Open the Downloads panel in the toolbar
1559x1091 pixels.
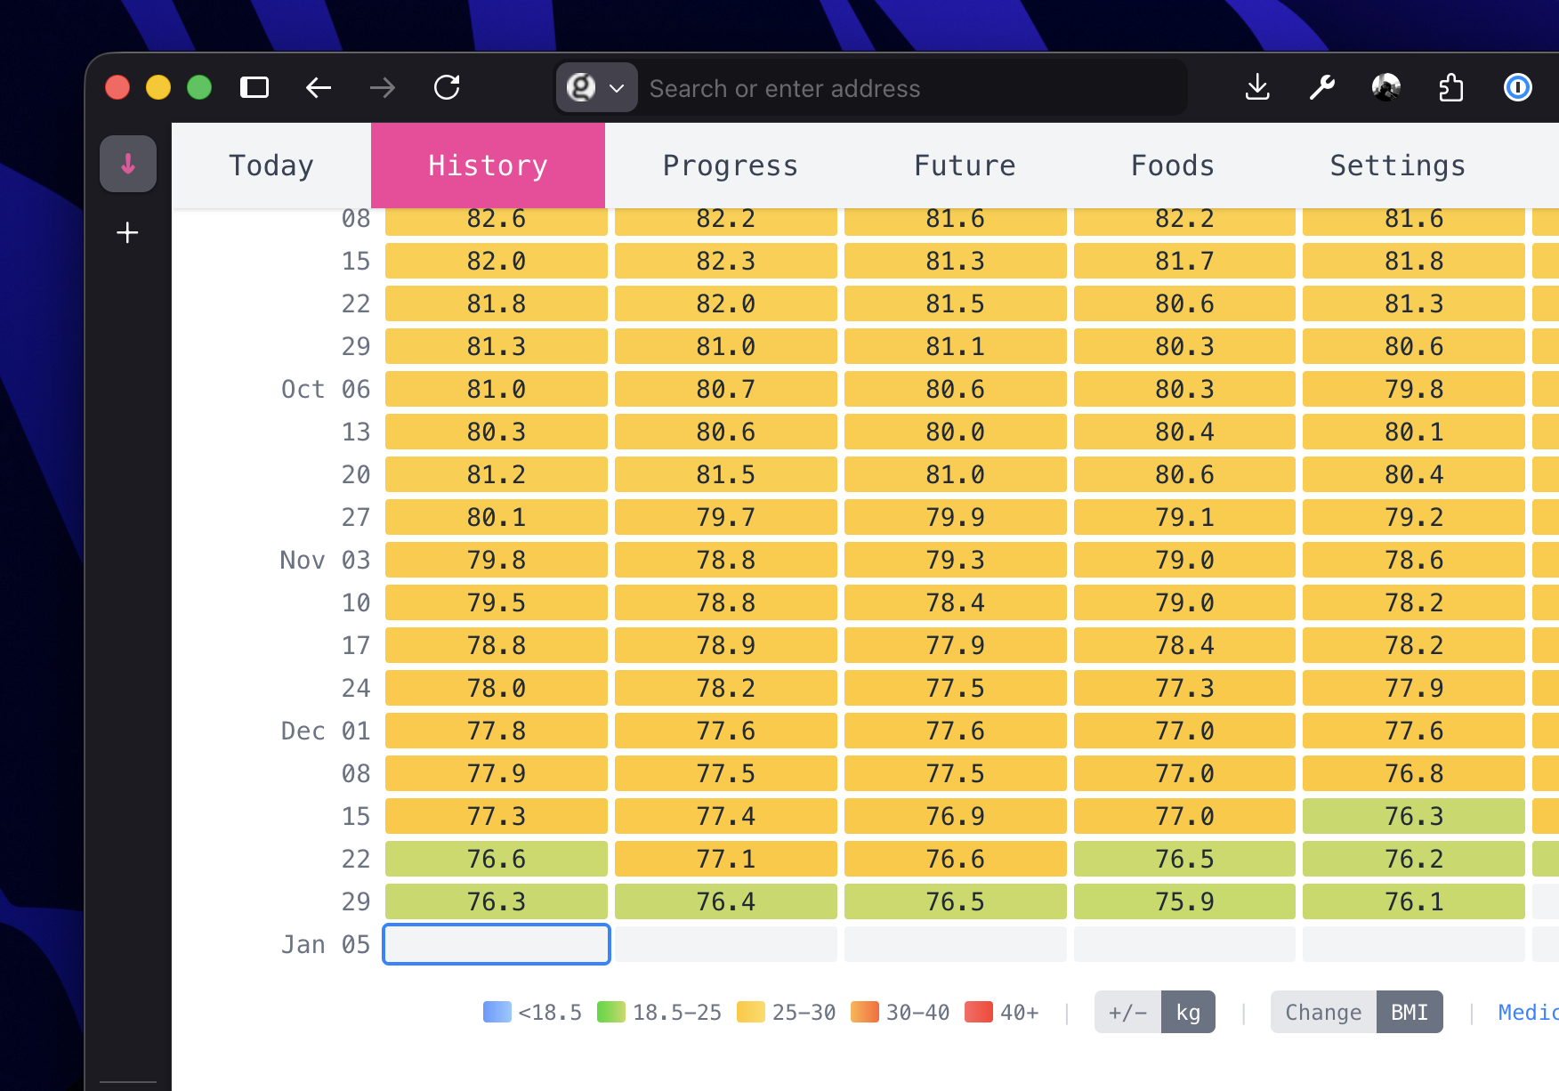pyautogui.click(x=1256, y=87)
